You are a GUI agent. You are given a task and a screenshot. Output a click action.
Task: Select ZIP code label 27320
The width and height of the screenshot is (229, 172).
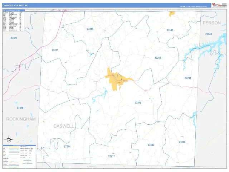tap(20, 108)
